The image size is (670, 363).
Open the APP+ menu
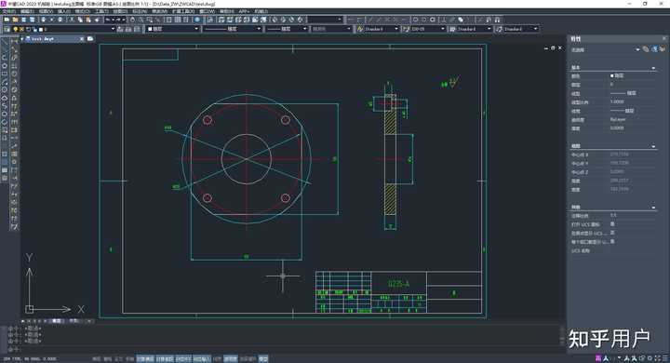point(244,11)
